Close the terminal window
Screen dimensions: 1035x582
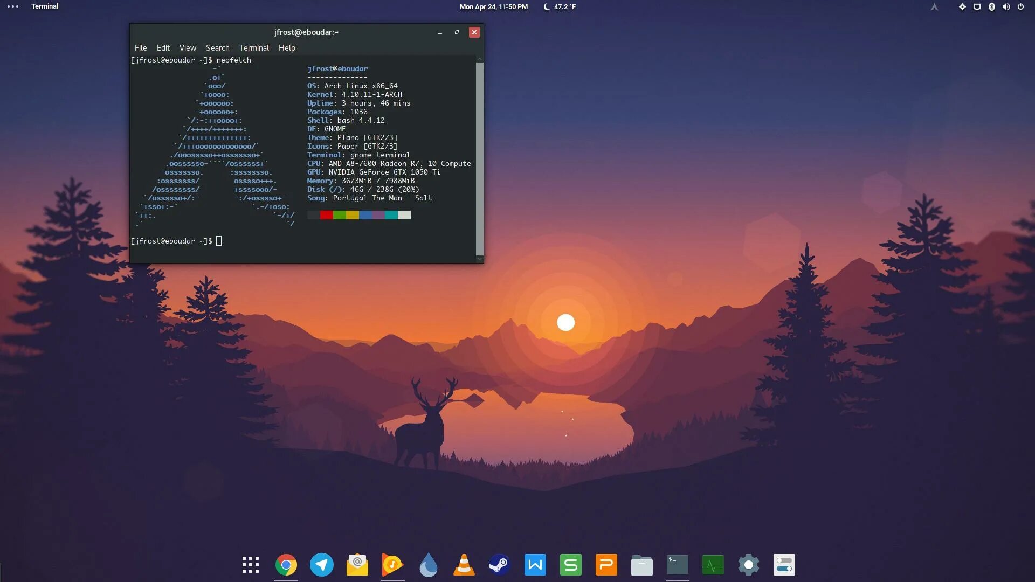point(474,32)
